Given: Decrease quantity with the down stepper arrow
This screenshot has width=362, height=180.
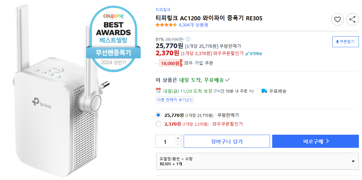Looking at the screenshot, I should click(178, 144).
